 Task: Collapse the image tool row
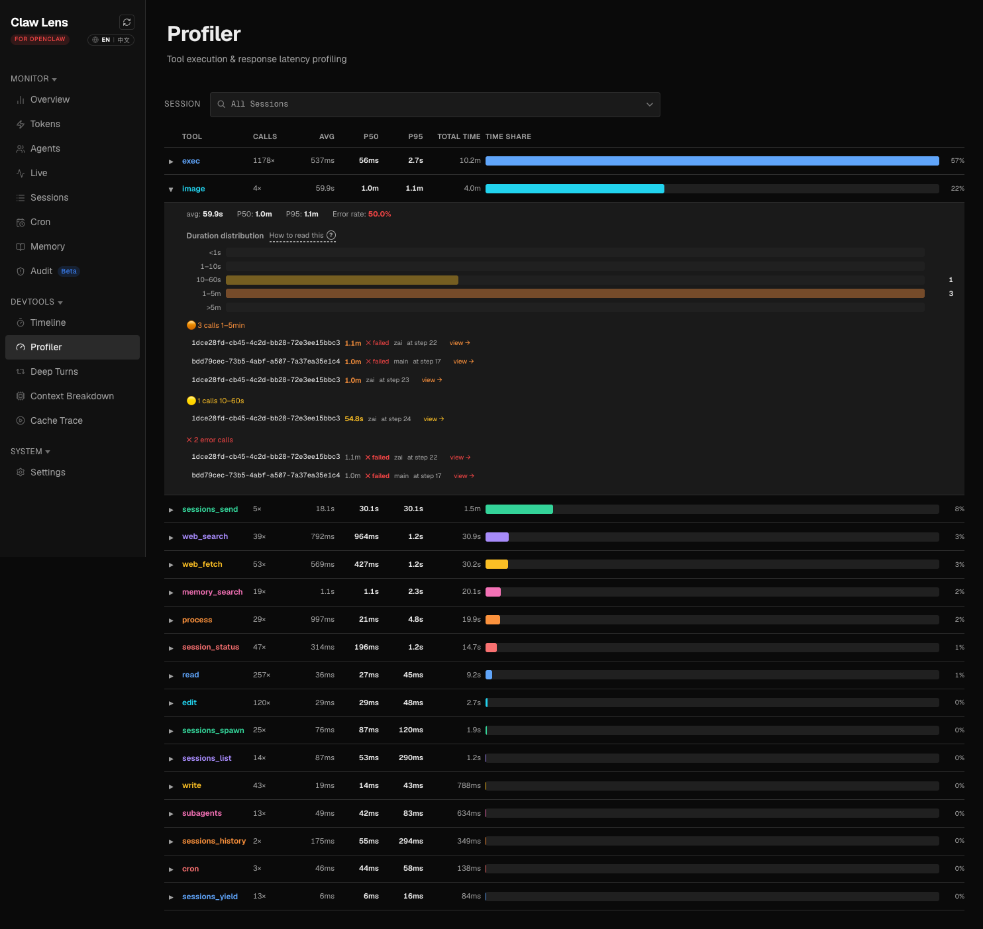pyautogui.click(x=171, y=189)
